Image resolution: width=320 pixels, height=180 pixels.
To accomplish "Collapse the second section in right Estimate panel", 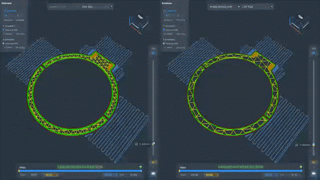I will 164,39.
